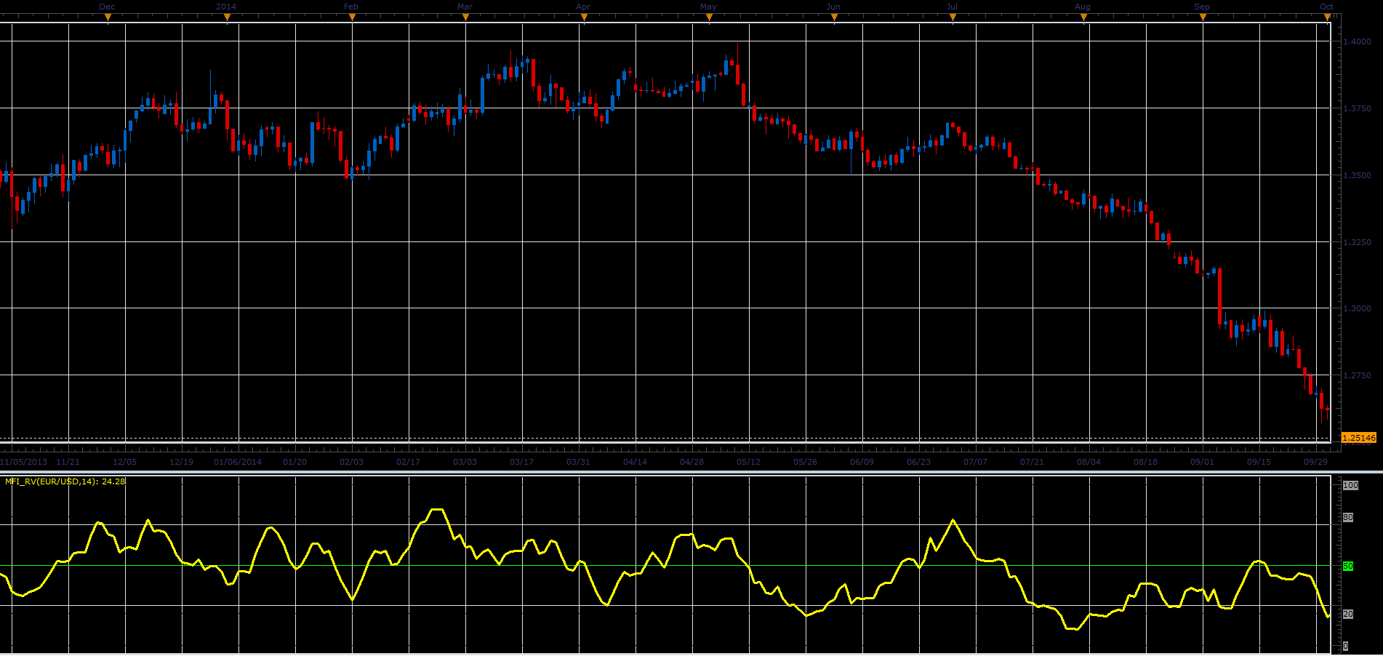Click the 20 level on MFI scale
The image size is (1383, 656).
(1348, 615)
